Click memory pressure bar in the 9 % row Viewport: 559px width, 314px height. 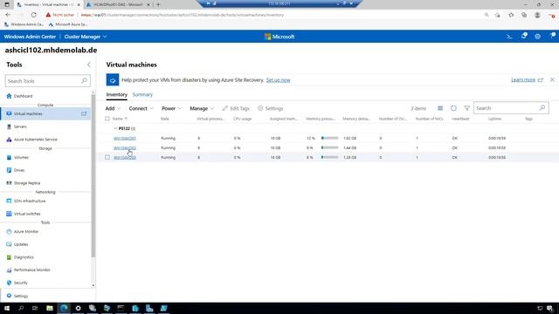[330, 147]
